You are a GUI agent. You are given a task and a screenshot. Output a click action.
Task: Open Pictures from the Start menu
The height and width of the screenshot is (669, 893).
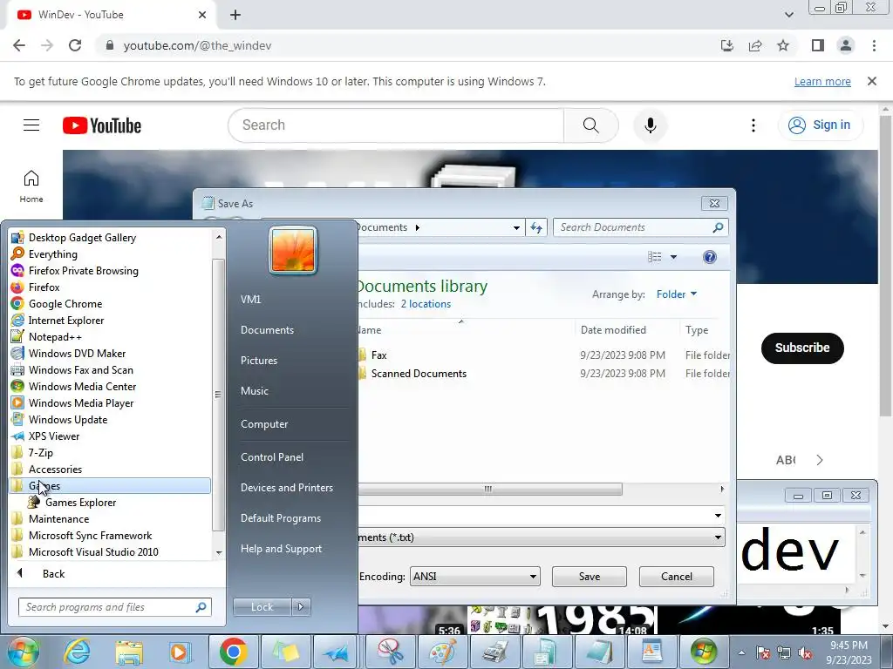coord(258,361)
